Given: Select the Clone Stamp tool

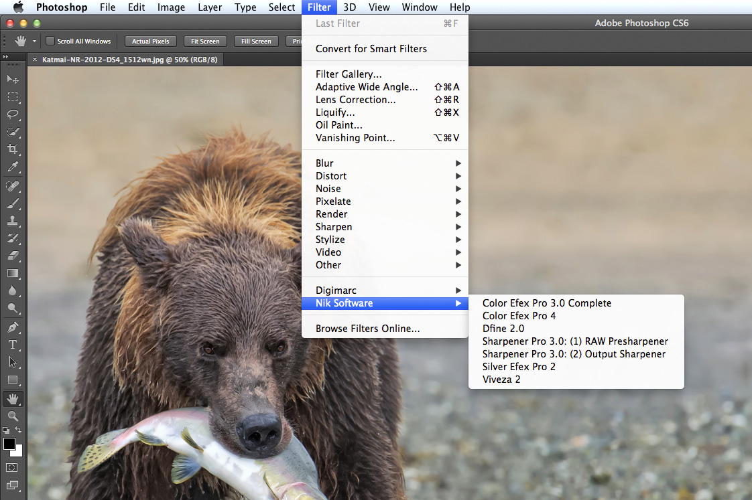Looking at the screenshot, I should (x=13, y=221).
